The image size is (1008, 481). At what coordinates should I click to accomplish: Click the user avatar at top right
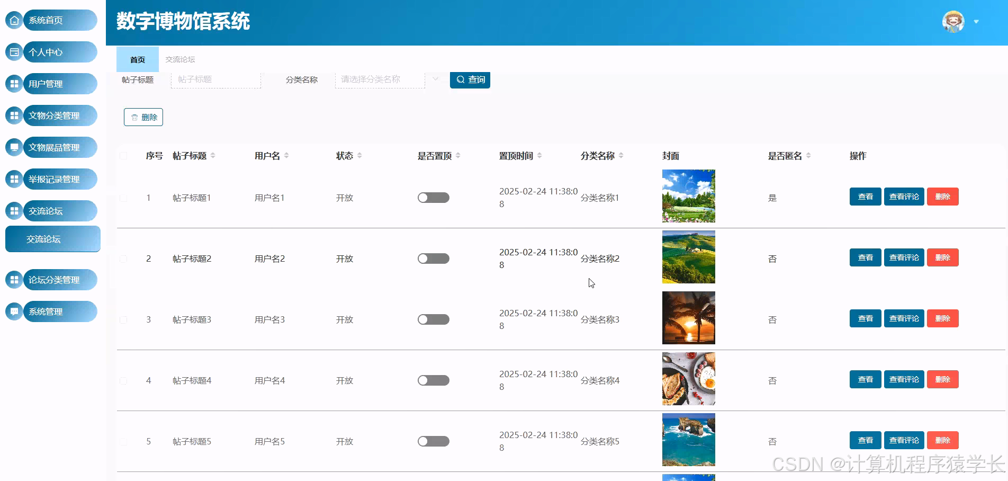pos(952,22)
